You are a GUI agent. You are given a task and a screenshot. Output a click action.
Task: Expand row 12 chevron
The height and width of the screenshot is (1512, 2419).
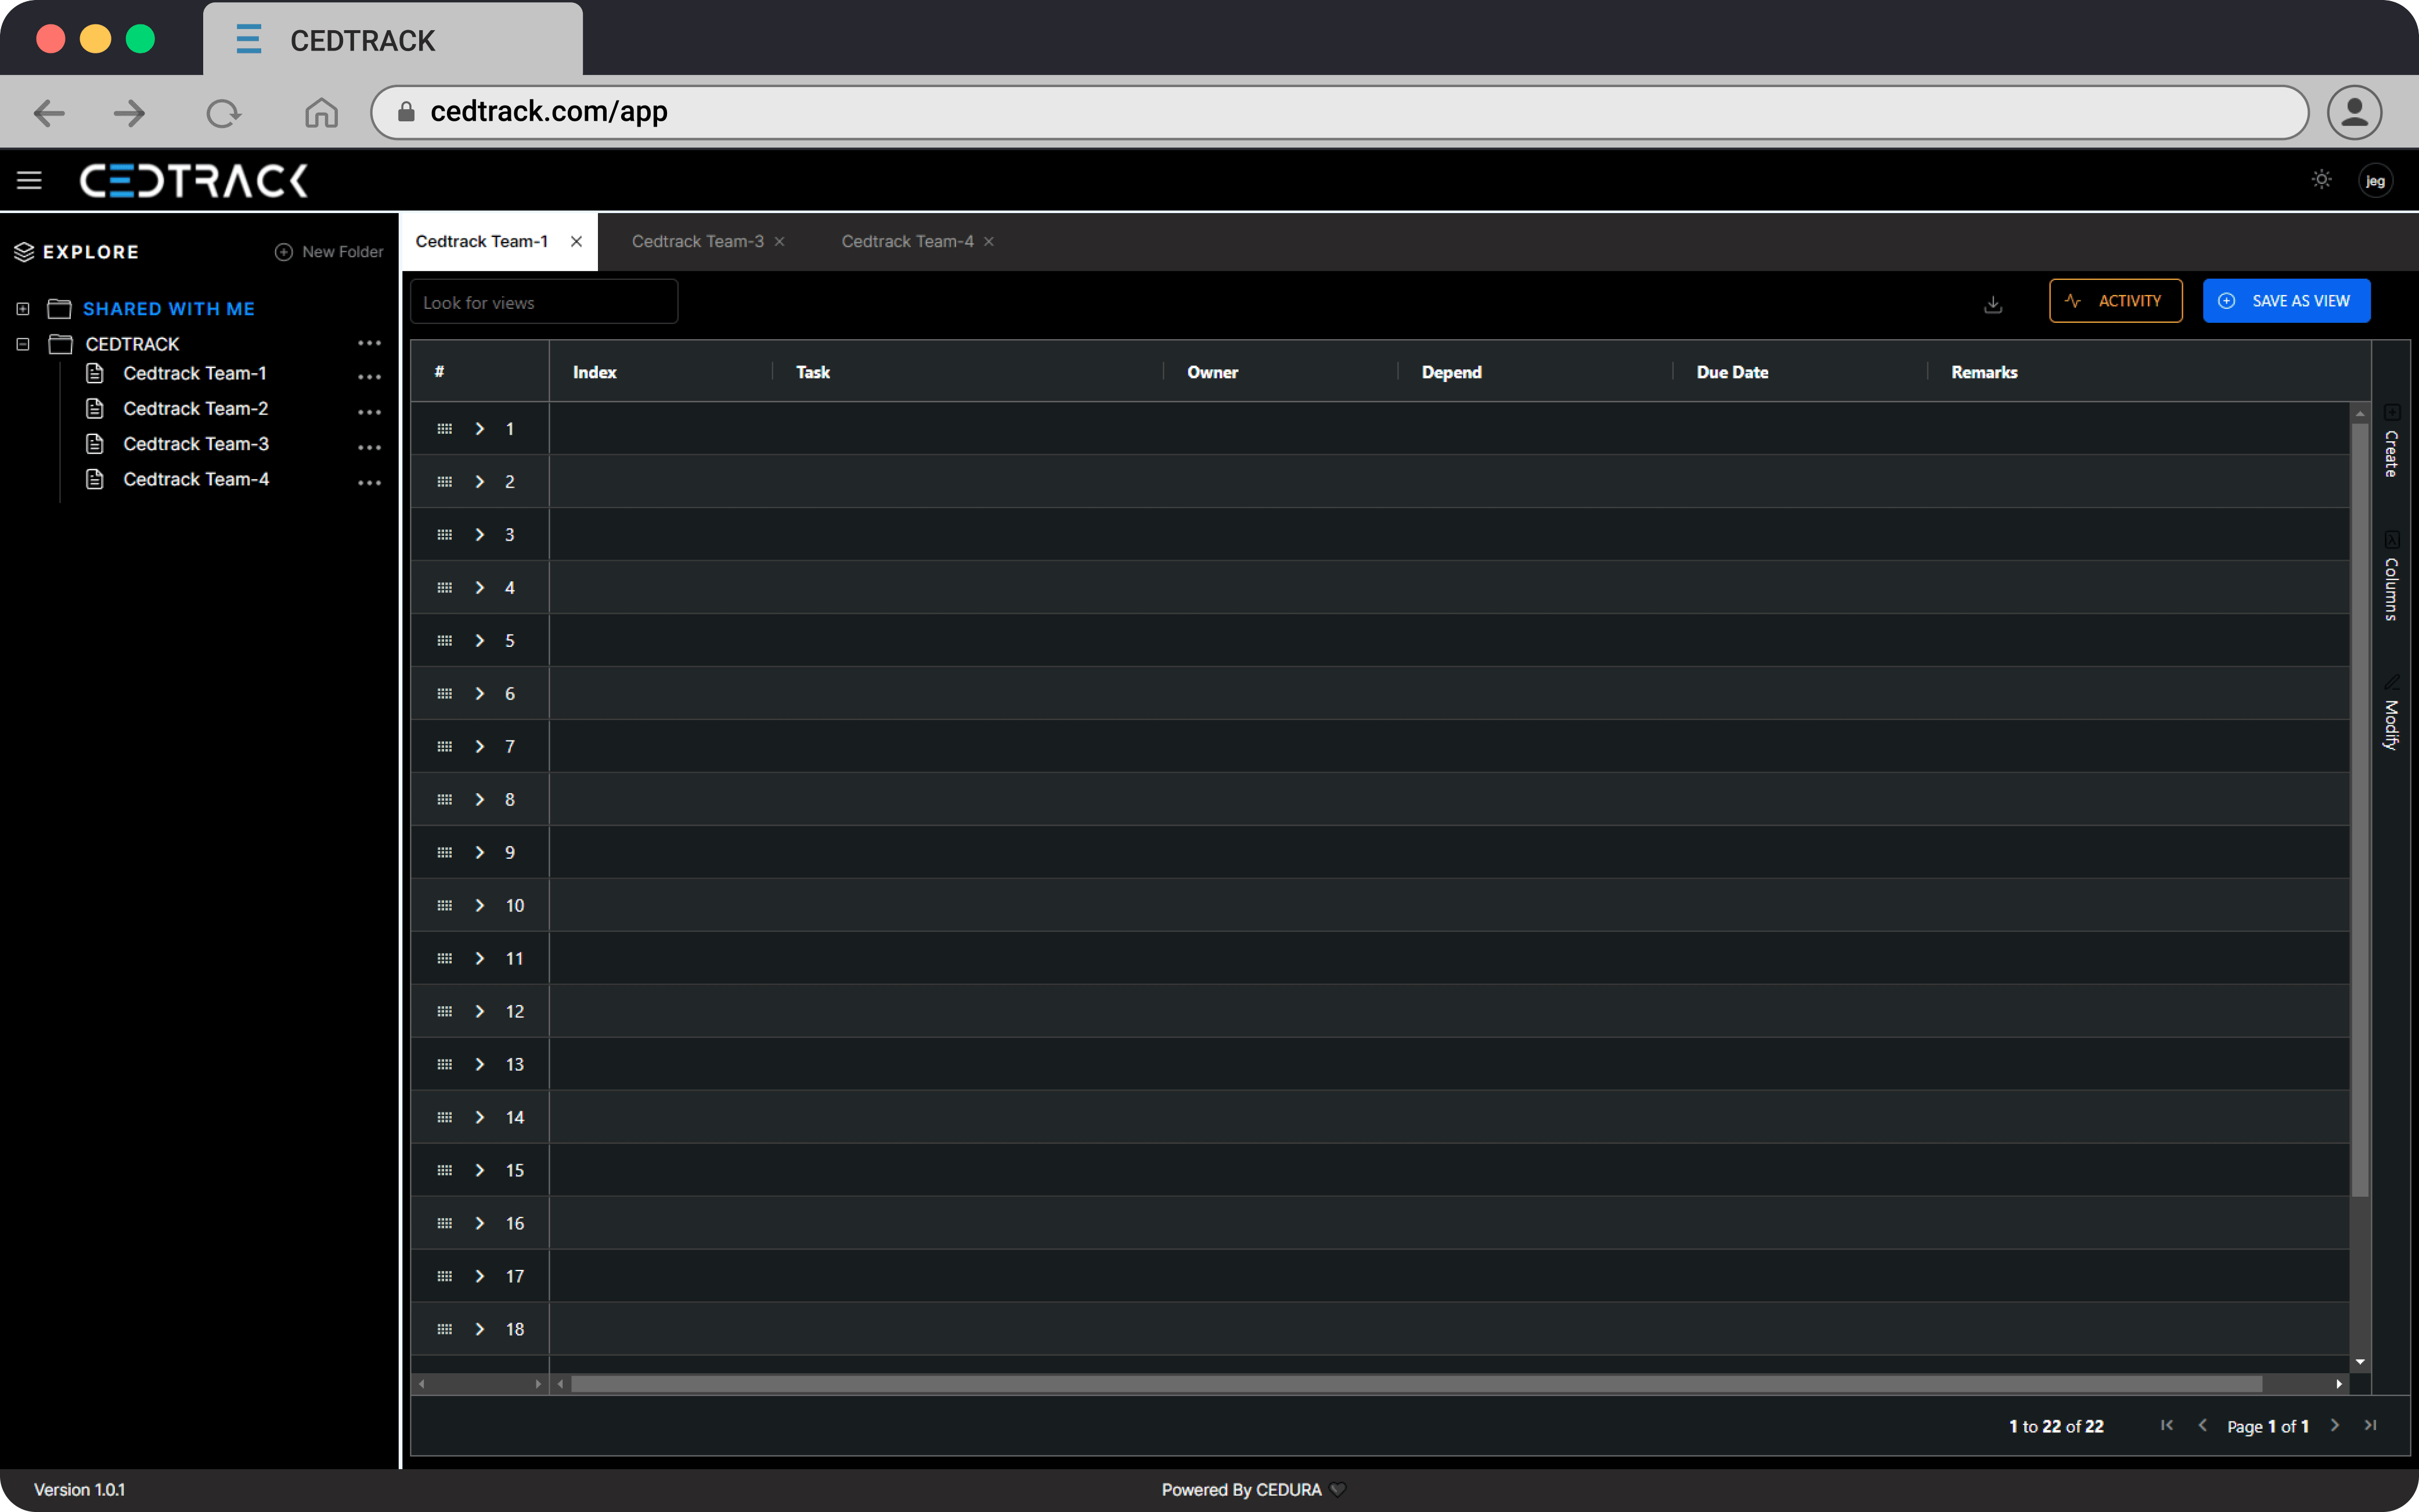[x=480, y=1012]
